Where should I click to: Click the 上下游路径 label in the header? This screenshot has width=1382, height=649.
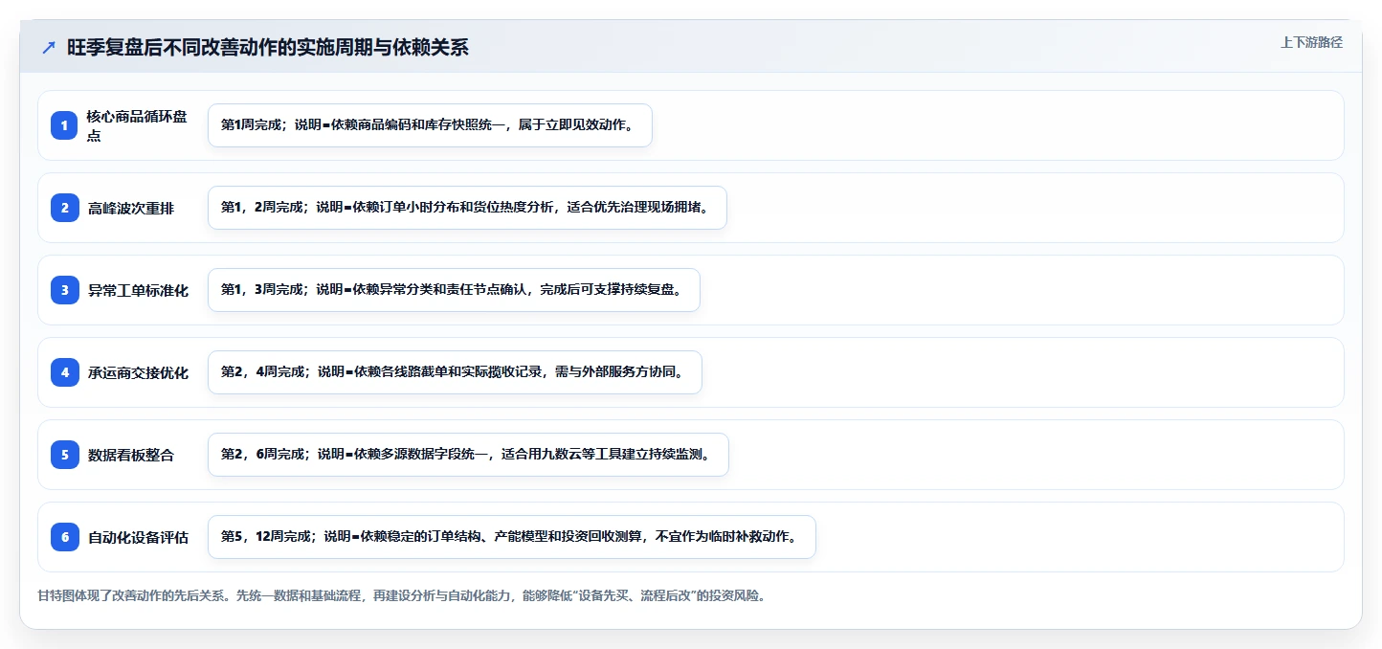[1311, 43]
